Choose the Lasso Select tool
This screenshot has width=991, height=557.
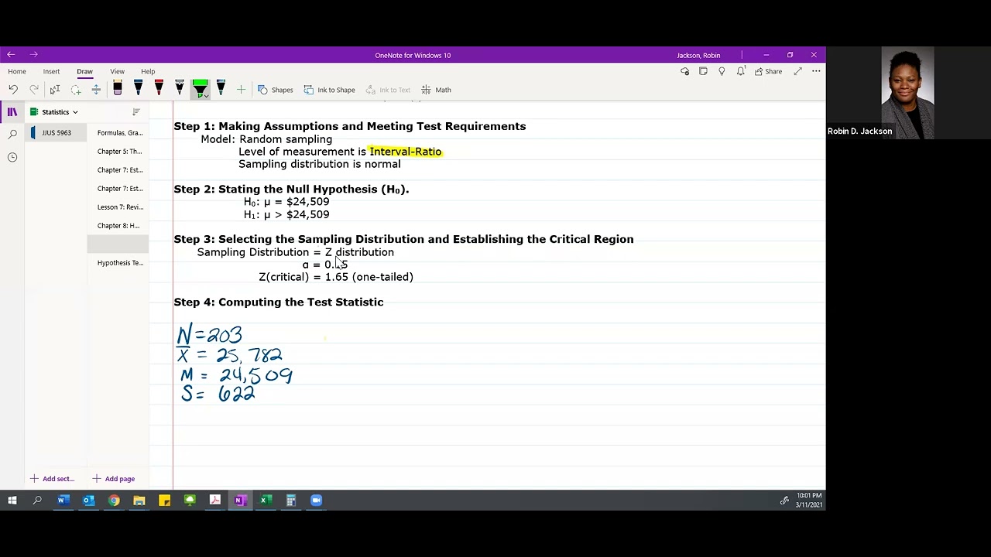[76, 90]
